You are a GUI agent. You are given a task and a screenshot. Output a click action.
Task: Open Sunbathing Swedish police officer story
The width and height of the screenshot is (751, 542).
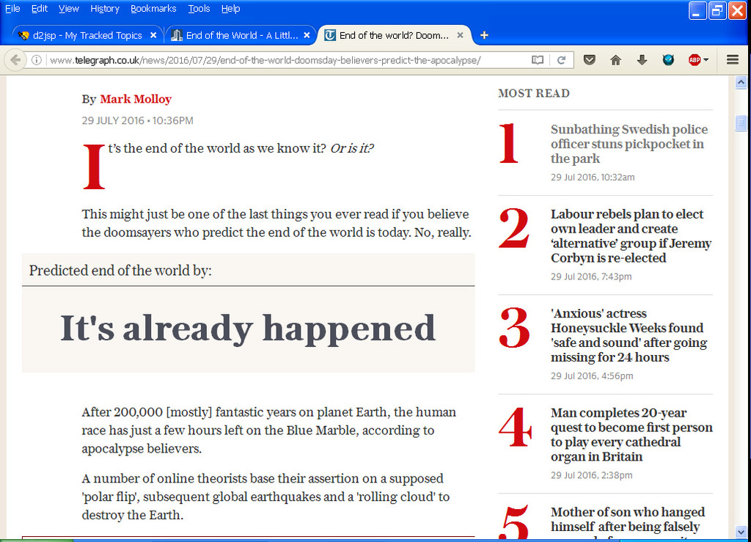click(629, 144)
